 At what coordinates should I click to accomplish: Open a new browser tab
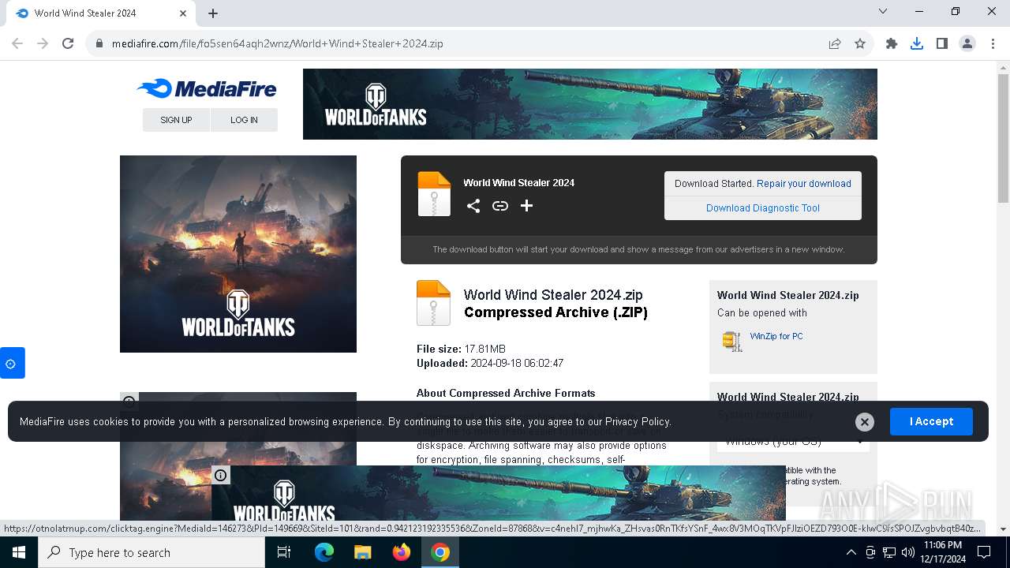213,13
